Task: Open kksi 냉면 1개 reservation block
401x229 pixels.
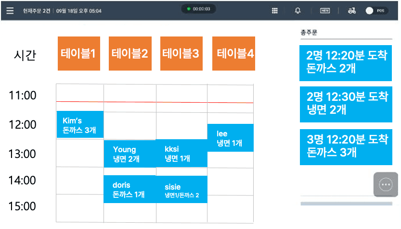Action: pyautogui.click(x=181, y=154)
